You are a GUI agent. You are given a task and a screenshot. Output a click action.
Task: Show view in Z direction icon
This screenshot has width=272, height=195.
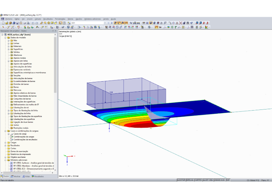133,27
